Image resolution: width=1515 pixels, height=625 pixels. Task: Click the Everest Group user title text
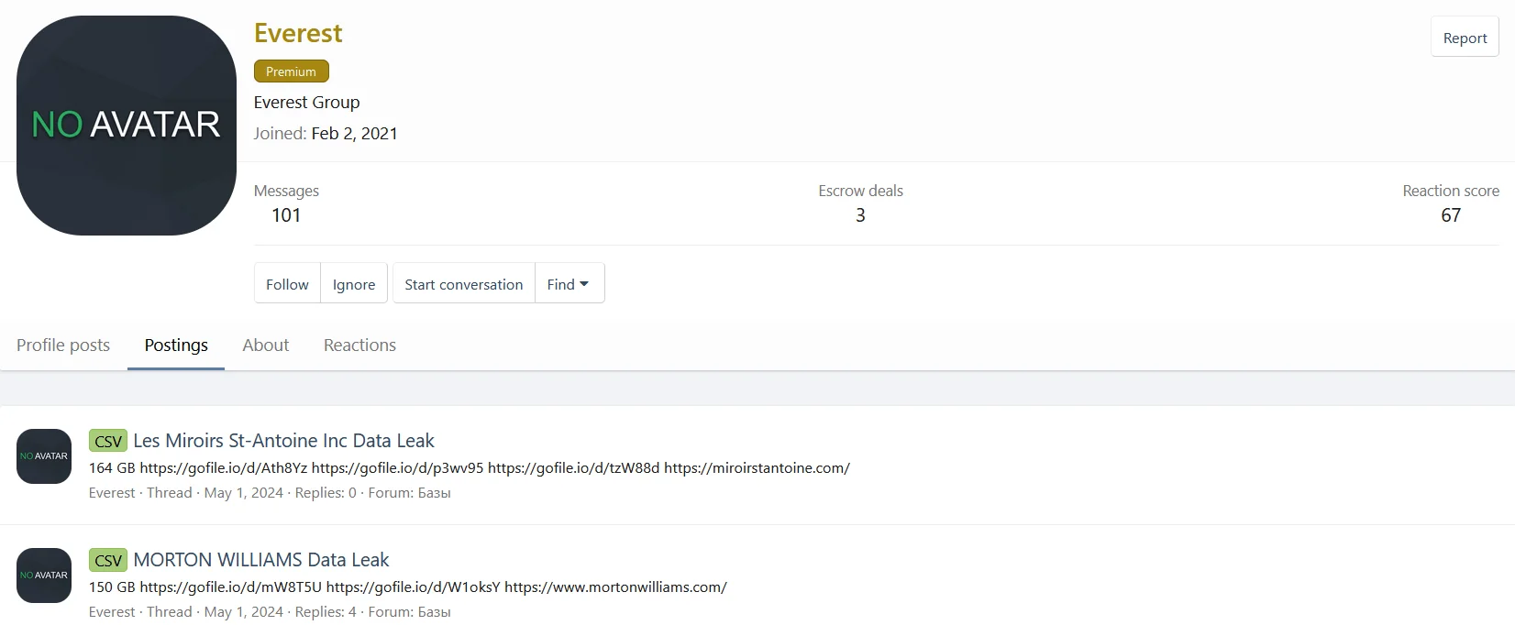[307, 103]
